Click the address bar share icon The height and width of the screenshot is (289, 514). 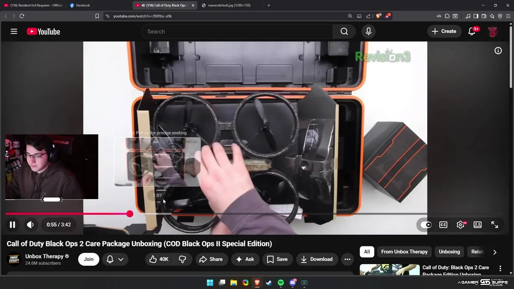click(368, 16)
